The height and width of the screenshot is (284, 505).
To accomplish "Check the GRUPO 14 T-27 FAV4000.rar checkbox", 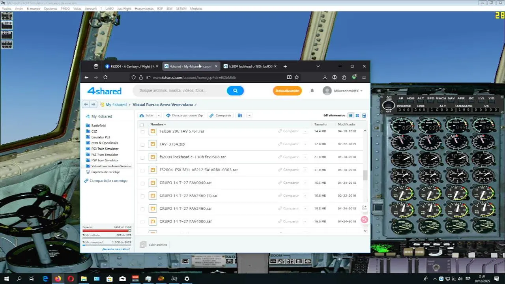I will pyautogui.click(x=142, y=222).
